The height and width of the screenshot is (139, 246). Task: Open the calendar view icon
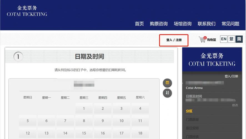[x=167, y=83]
